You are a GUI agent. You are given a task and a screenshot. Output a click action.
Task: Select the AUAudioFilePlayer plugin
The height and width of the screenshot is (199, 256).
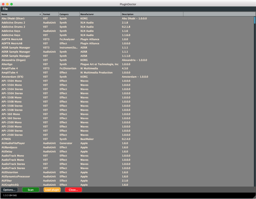point(13,143)
